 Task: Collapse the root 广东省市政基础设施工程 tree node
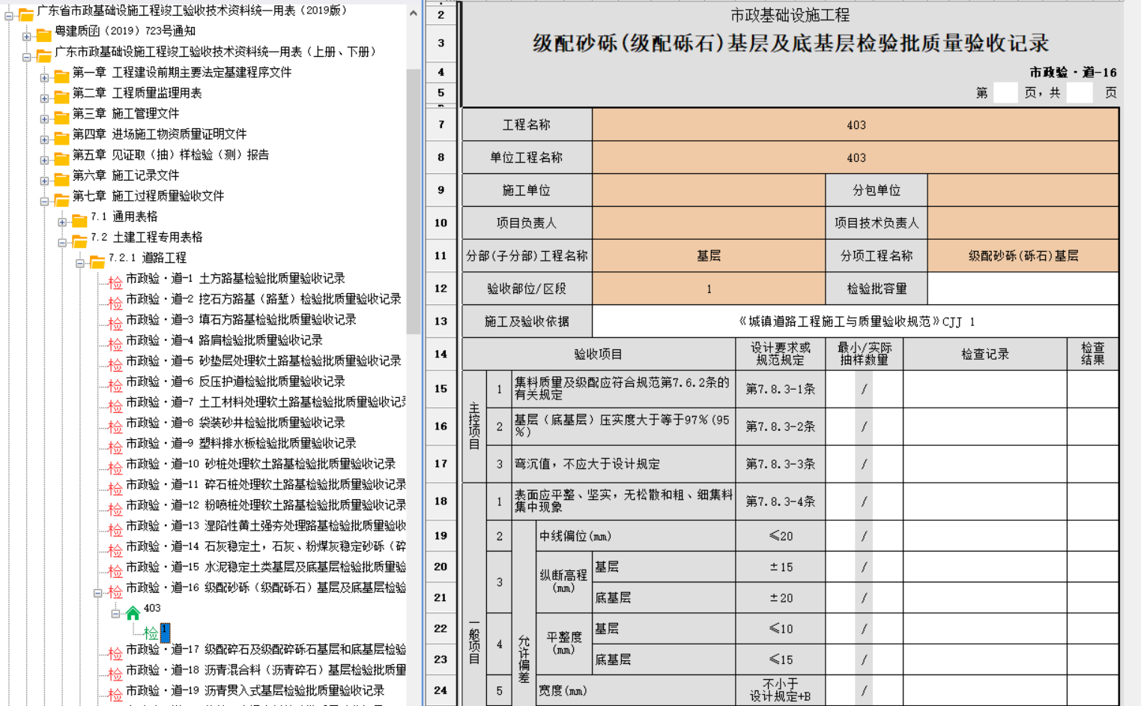[x=8, y=16]
